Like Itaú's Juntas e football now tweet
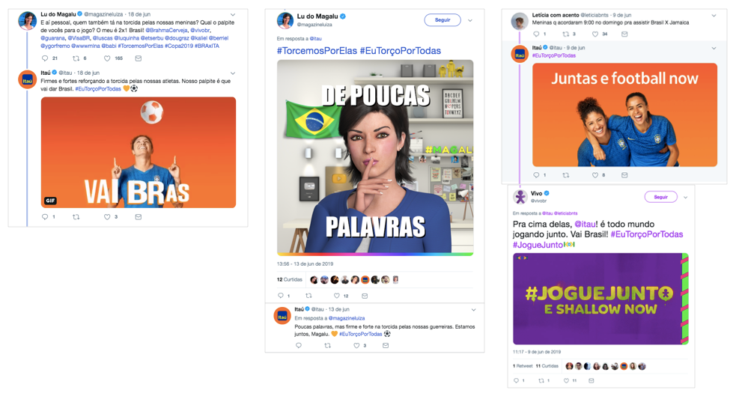Screen dimensions: 748x396 click(595, 175)
